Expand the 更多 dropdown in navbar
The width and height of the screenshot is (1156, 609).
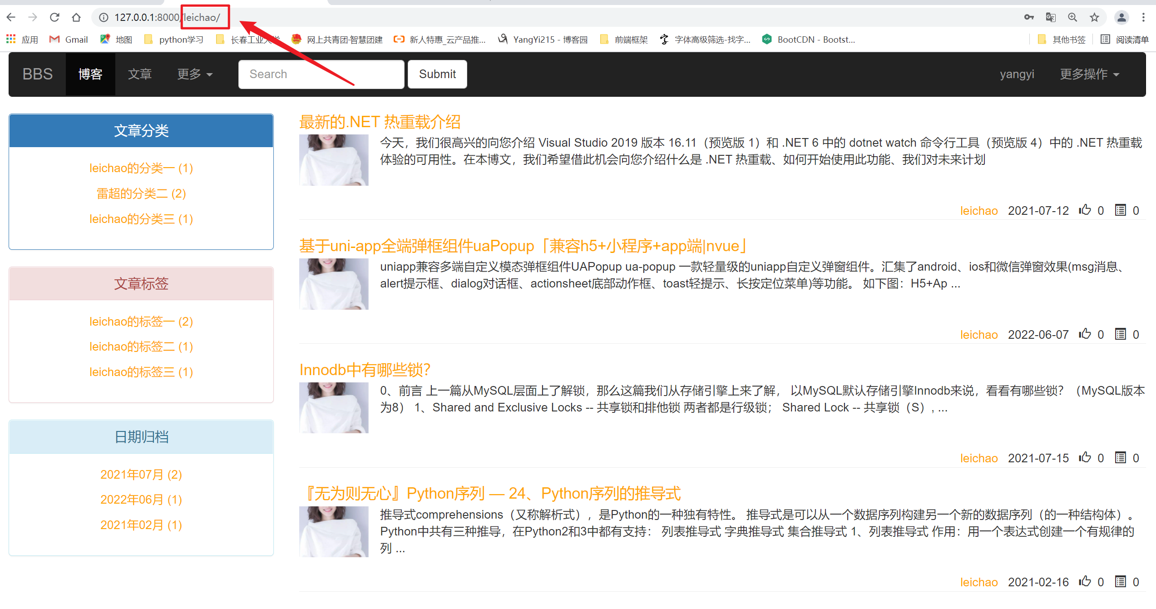[x=194, y=74]
